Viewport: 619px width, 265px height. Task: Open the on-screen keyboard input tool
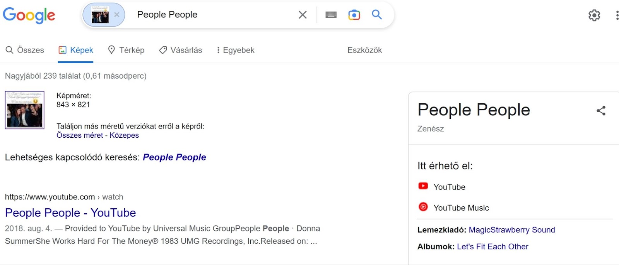coord(331,15)
